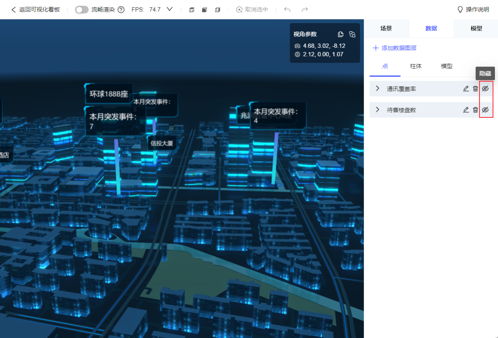Click the paste view parameters icon
This screenshot has height=338, width=498.
[x=352, y=34]
